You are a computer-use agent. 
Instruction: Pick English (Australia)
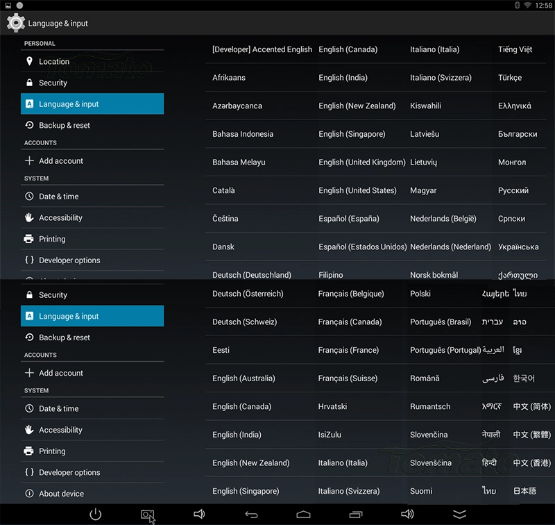click(x=244, y=378)
